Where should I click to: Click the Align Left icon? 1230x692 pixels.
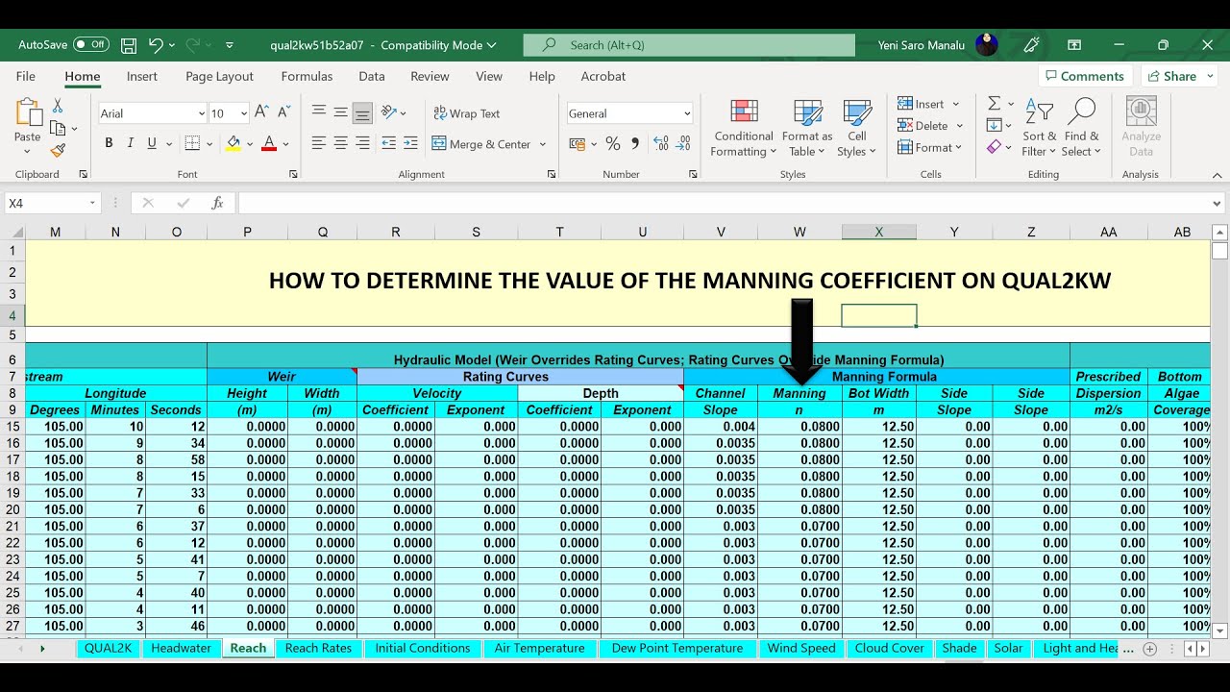[319, 143]
